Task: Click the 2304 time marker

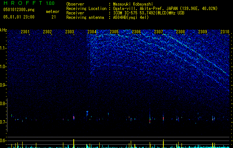Action: coord(92,32)
